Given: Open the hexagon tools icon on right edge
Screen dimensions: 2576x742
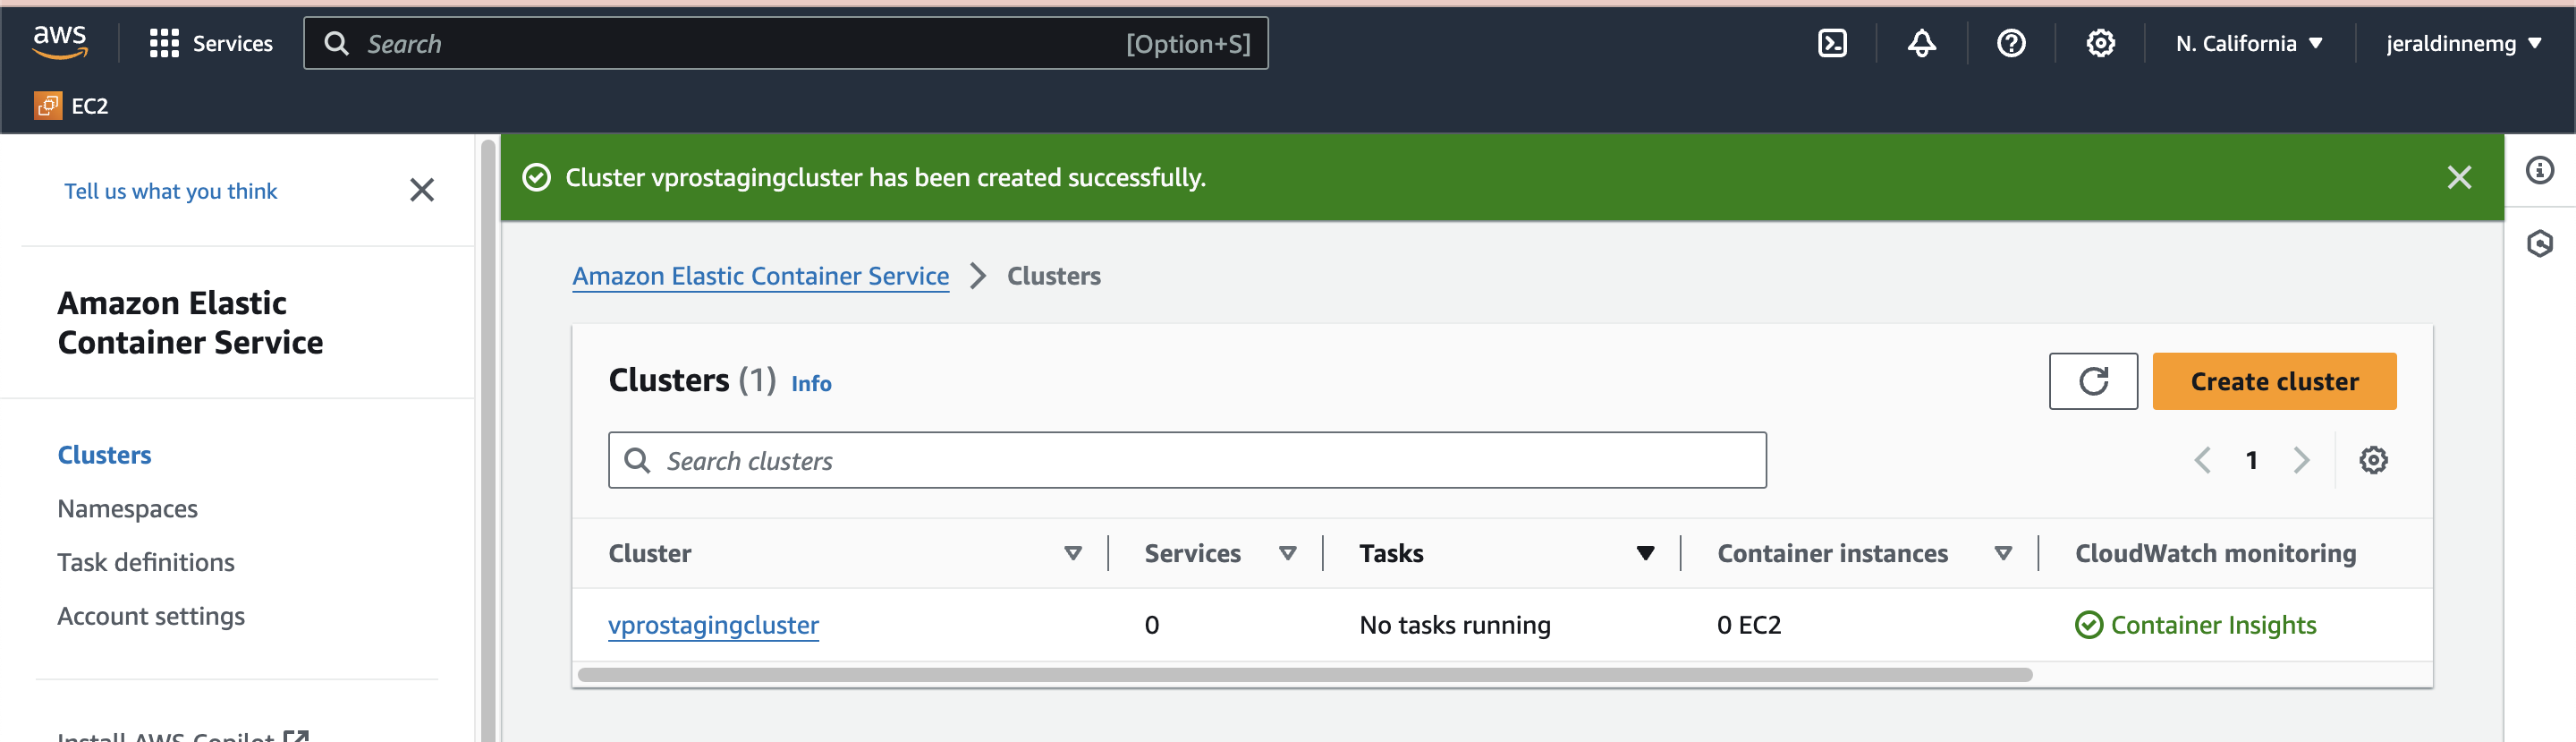Looking at the screenshot, I should click(2540, 243).
